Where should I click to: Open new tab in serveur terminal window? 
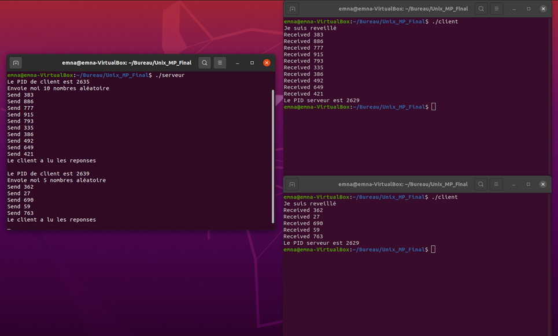tap(16, 63)
